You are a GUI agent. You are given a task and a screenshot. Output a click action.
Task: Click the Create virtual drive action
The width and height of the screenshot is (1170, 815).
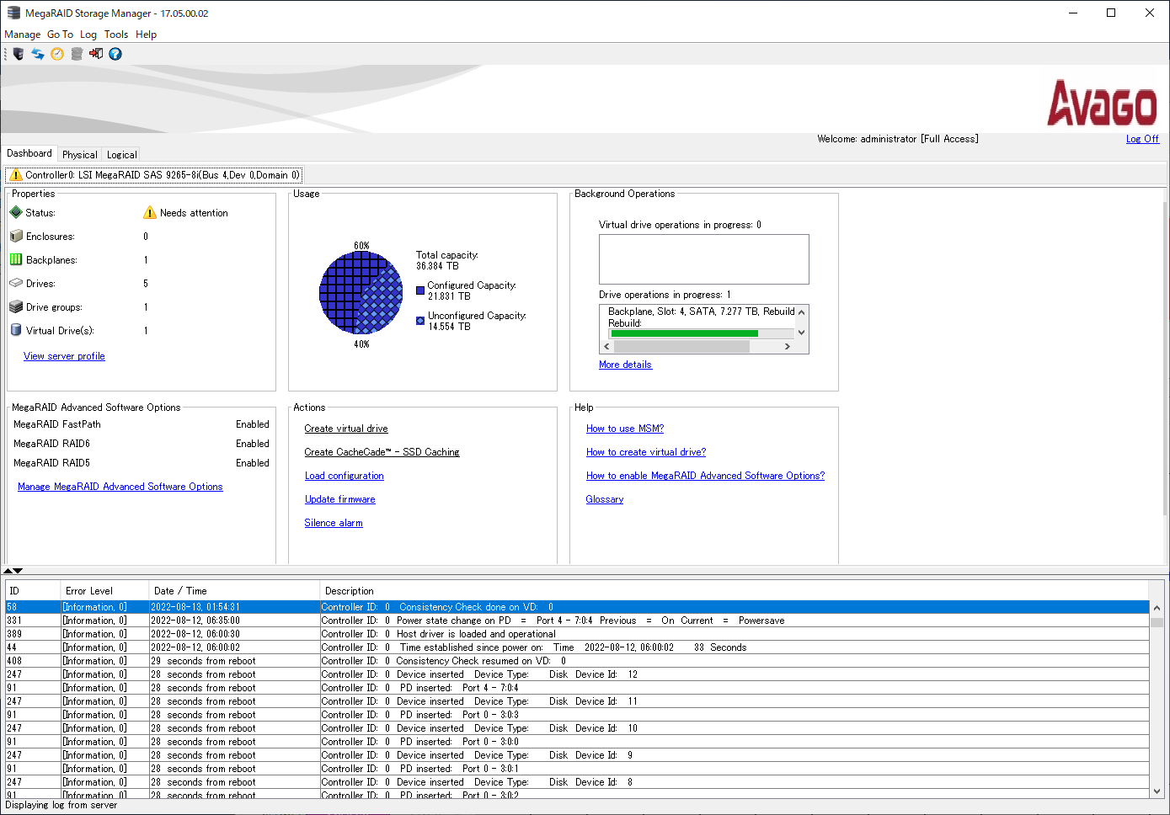pos(346,429)
